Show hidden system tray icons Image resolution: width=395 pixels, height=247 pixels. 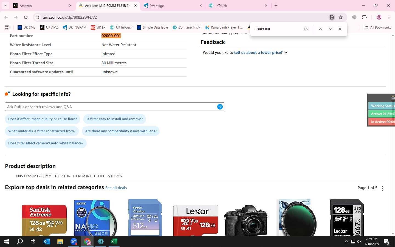pyautogui.click(x=346, y=242)
